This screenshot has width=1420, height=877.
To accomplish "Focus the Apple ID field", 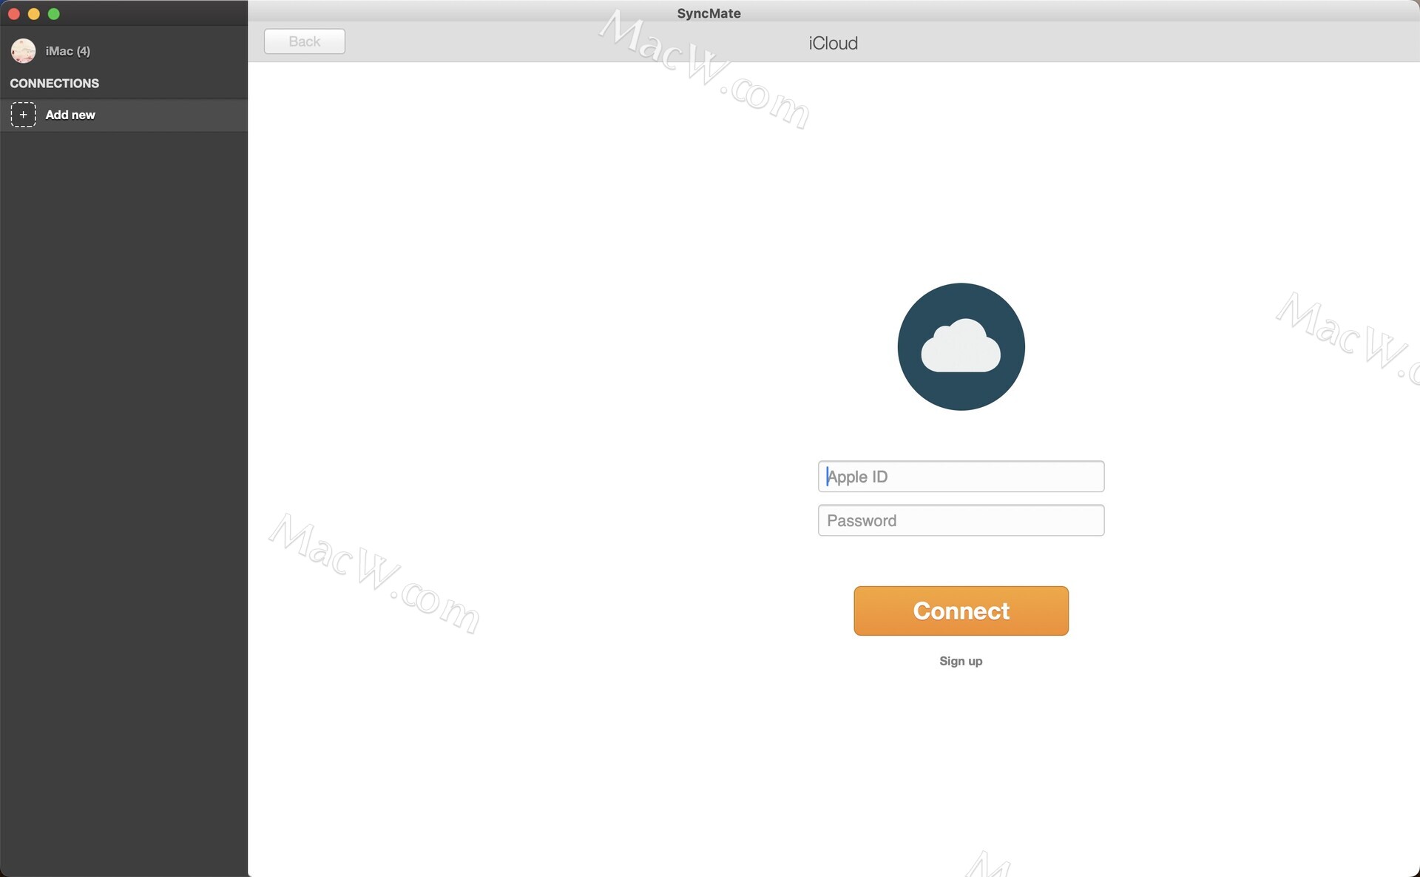I will (961, 477).
